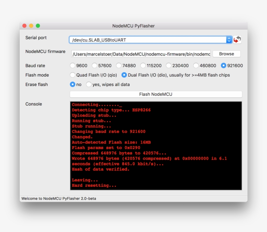Click the Welcome to NodeMCU PyFlasher status text

pos(59,197)
